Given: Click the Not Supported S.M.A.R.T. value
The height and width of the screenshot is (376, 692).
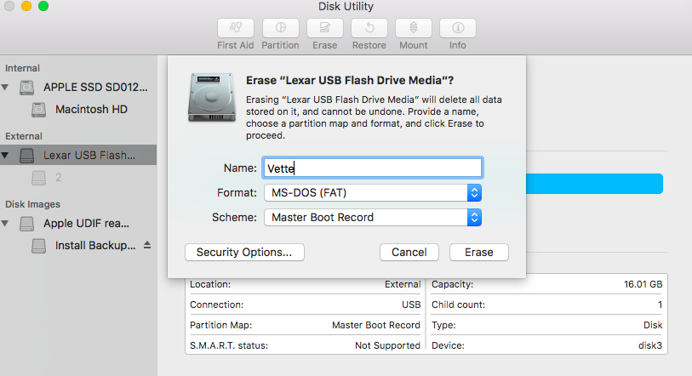Looking at the screenshot, I should coord(387,345).
